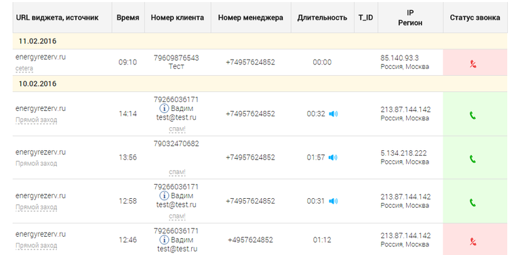Click the missed call status icon at 12:46
Screen dimensions: 522x255
(x=473, y=241)
